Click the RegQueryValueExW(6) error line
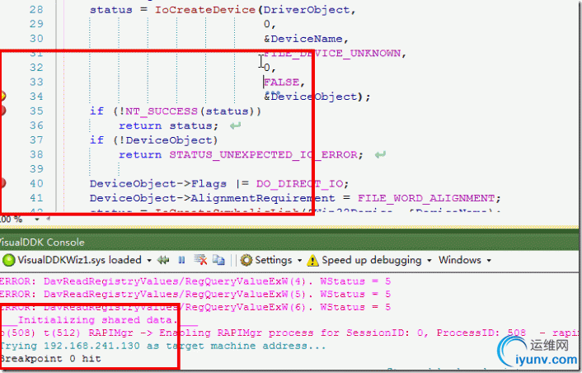 (195, 307)
